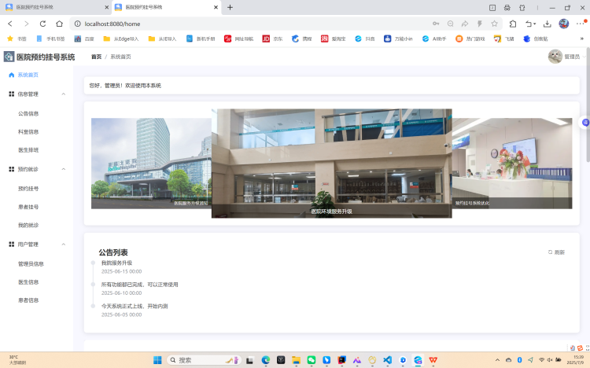Collapse the 预约就诊 menu section
The width and height of the screenshot is (590, 368).
point(63,169)
